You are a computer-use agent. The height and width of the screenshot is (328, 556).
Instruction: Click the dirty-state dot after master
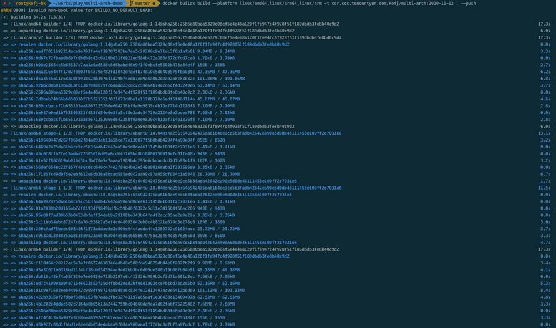[154, 4]
